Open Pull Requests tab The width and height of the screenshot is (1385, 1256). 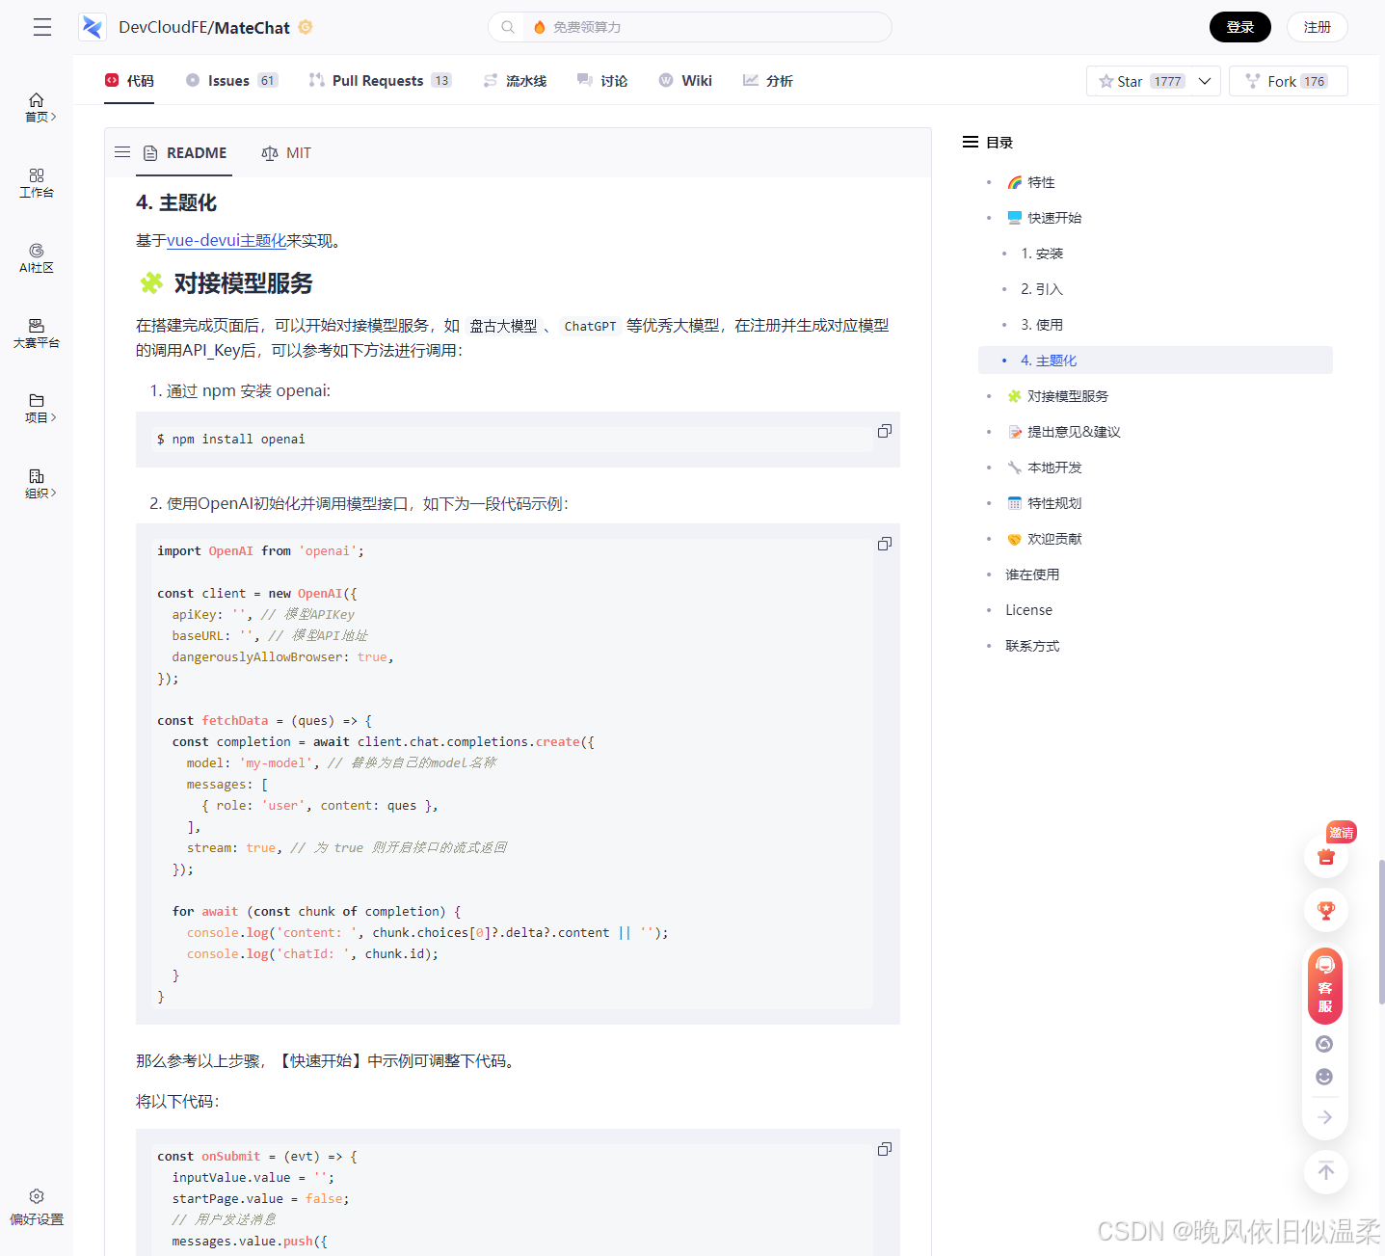pyautogui.click(x=380, y=81)
